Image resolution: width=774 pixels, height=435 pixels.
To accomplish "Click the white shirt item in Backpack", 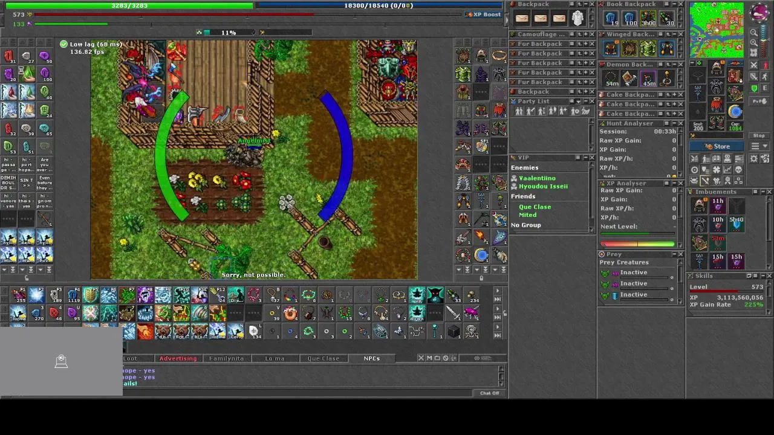I will click(x=577, y=18).
